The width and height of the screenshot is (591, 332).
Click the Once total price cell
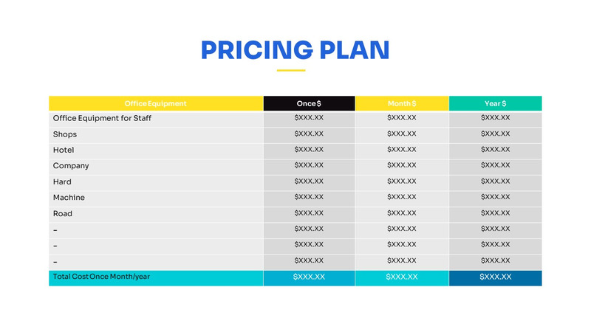tap(309, 277)
